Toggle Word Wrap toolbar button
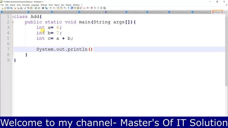The width and height of the screenshot is (228, 128). click(65, 8)
